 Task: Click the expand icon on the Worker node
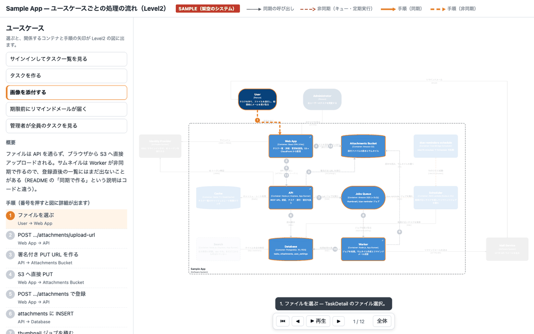(382, 240)
